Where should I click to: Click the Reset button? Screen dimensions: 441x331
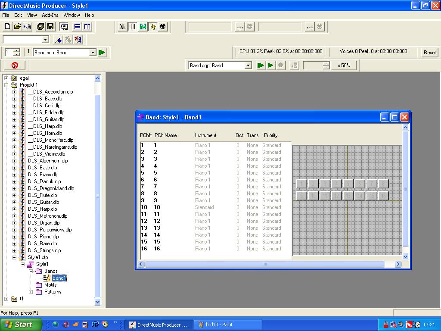coord(429,53)
